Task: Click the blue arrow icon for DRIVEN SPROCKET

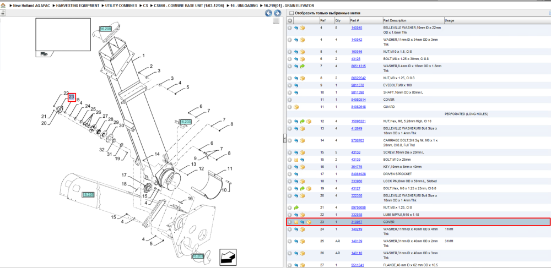Action: coord(296,174)
